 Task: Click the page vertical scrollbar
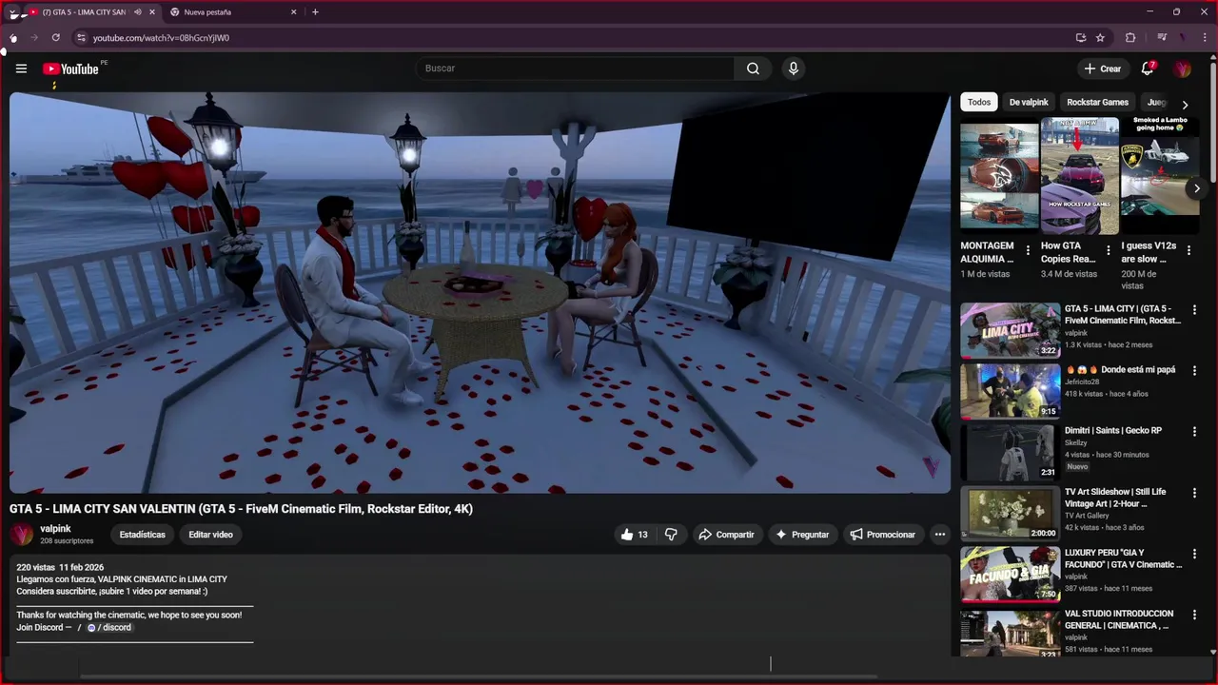click(1213, 124)
